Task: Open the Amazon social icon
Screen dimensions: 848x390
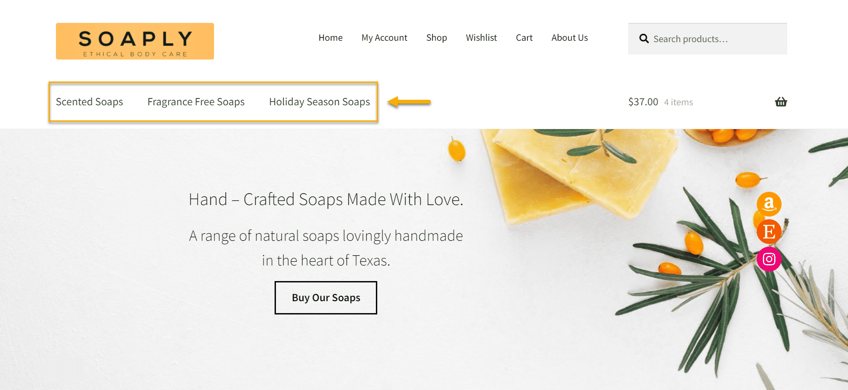Action: (x=769, y=204)
